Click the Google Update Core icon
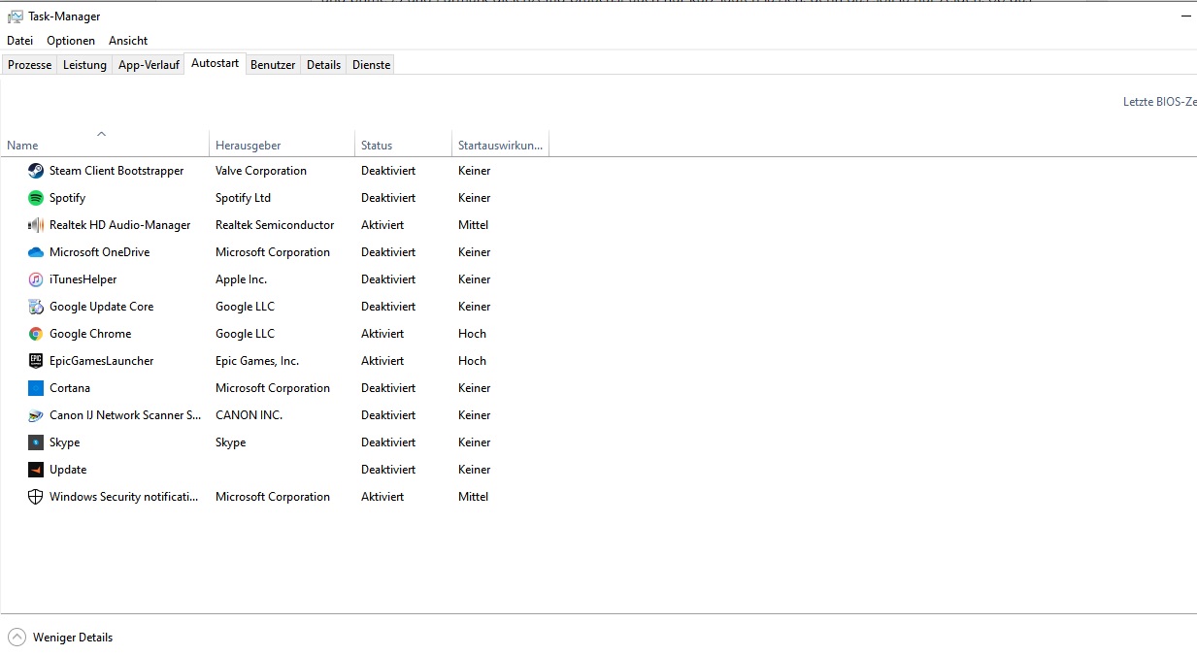Image resolution: width=1197 pixels, height=655 pixels. (x=36, y=307)
